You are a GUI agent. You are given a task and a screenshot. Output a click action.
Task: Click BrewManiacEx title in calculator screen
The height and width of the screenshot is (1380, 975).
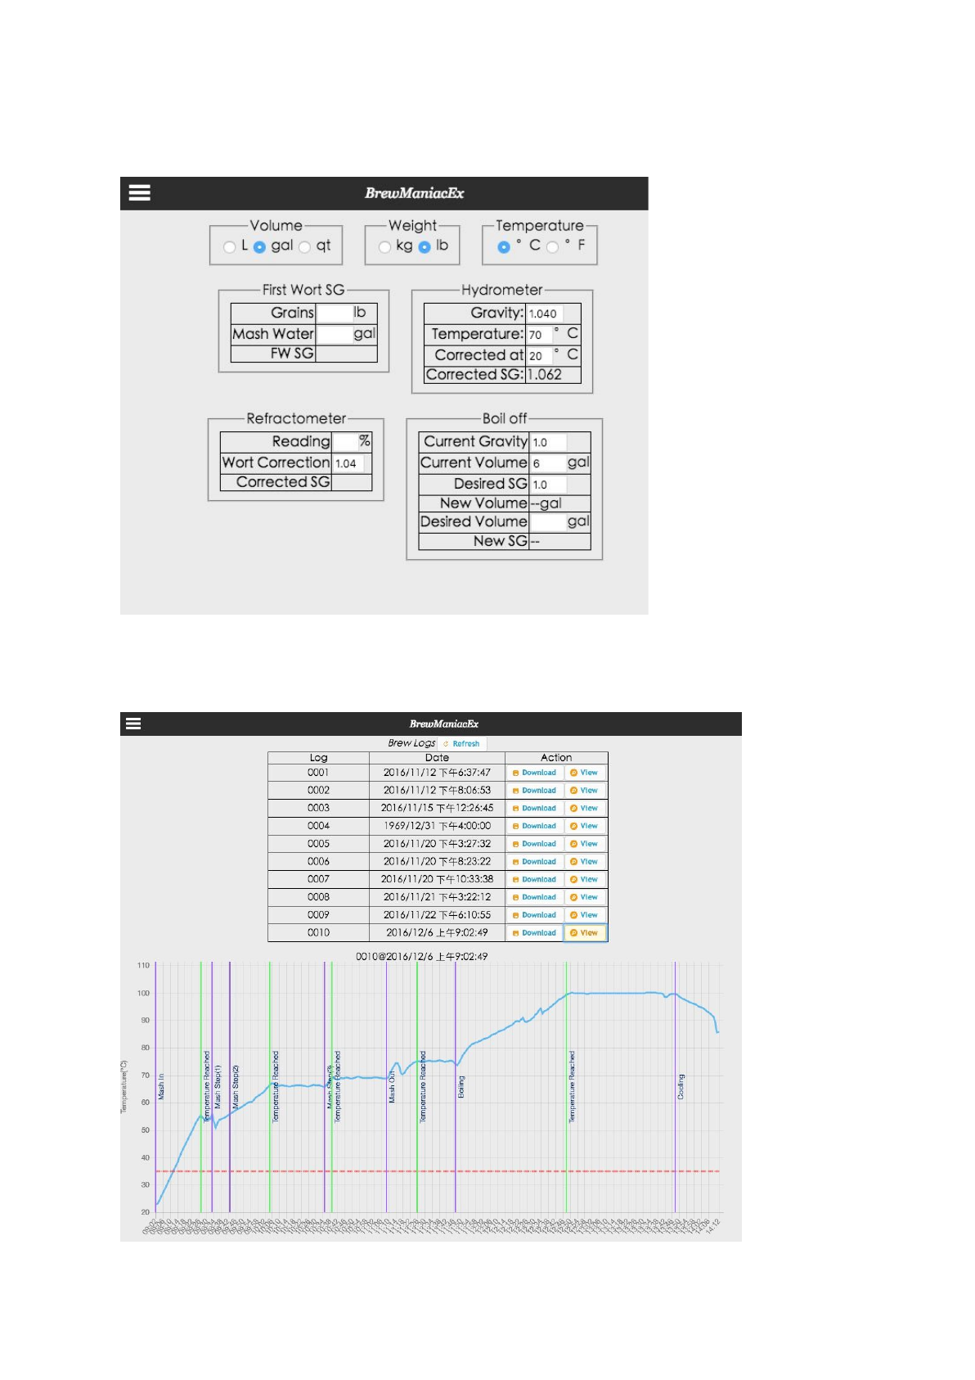click(414, 193)
